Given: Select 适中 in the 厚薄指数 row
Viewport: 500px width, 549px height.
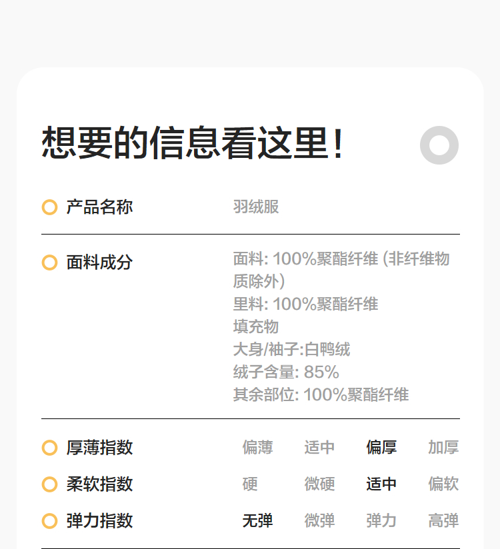Looking at the screenshot, I should pos(319,448).
